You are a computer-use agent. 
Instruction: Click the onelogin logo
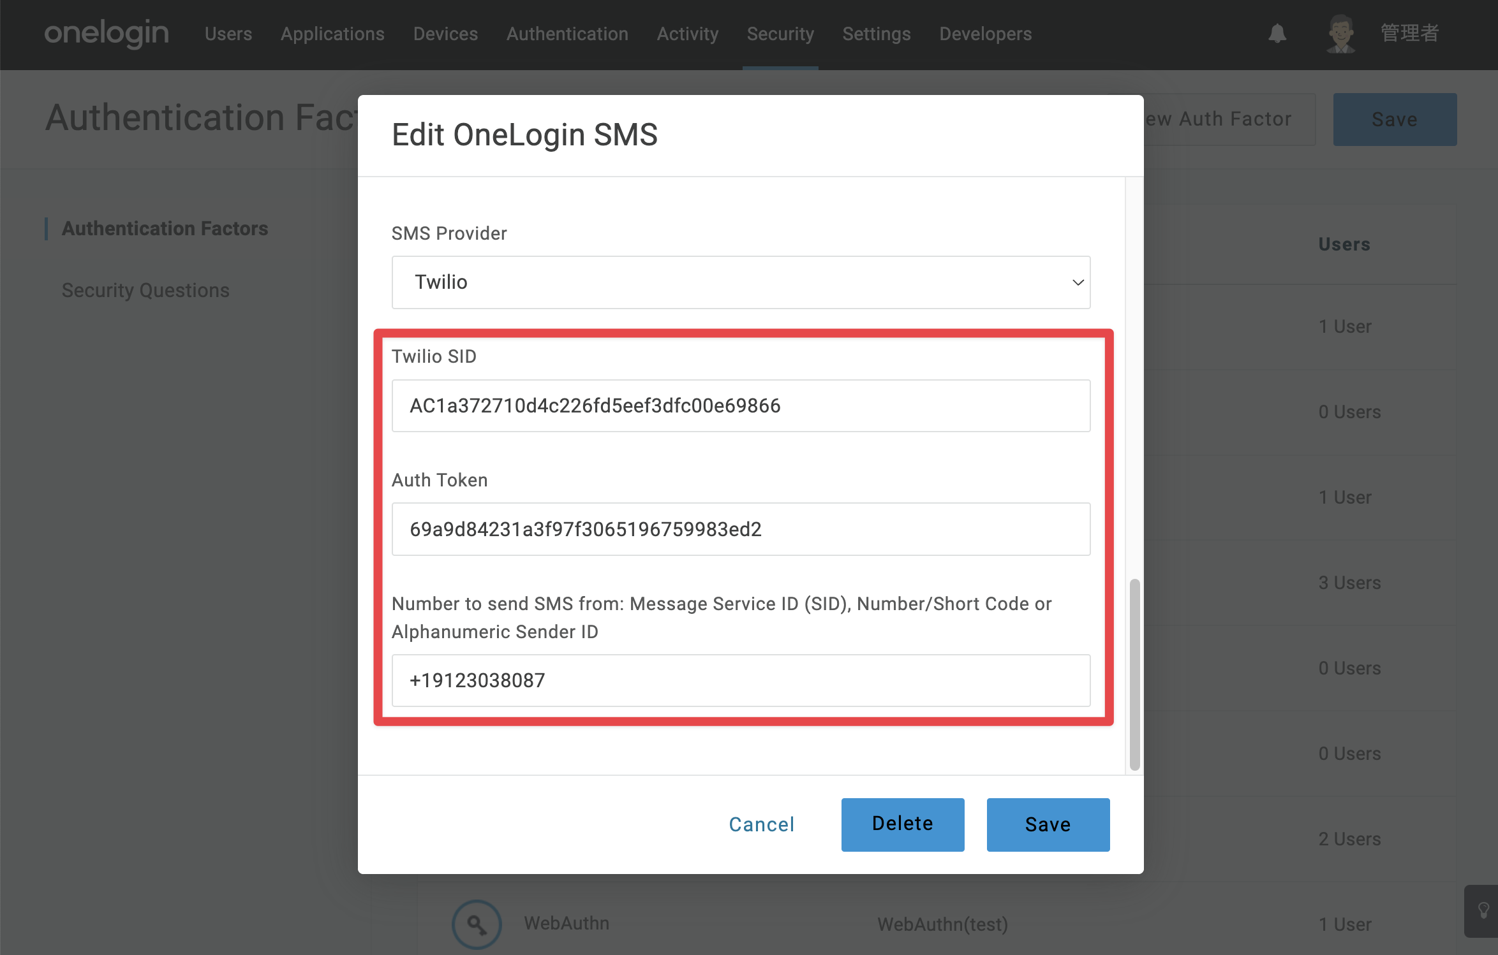[107, 33]
